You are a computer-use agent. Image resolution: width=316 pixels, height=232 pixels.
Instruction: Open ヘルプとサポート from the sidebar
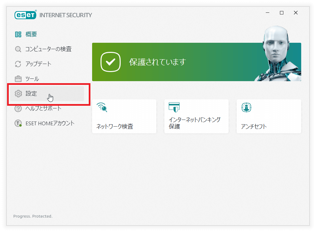click(x=43, y=108)
